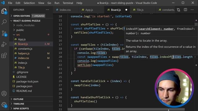Screen dimensions: 198x111
Task: Click 'handleShuffleClick' on line 30
Action: [96, 97]
